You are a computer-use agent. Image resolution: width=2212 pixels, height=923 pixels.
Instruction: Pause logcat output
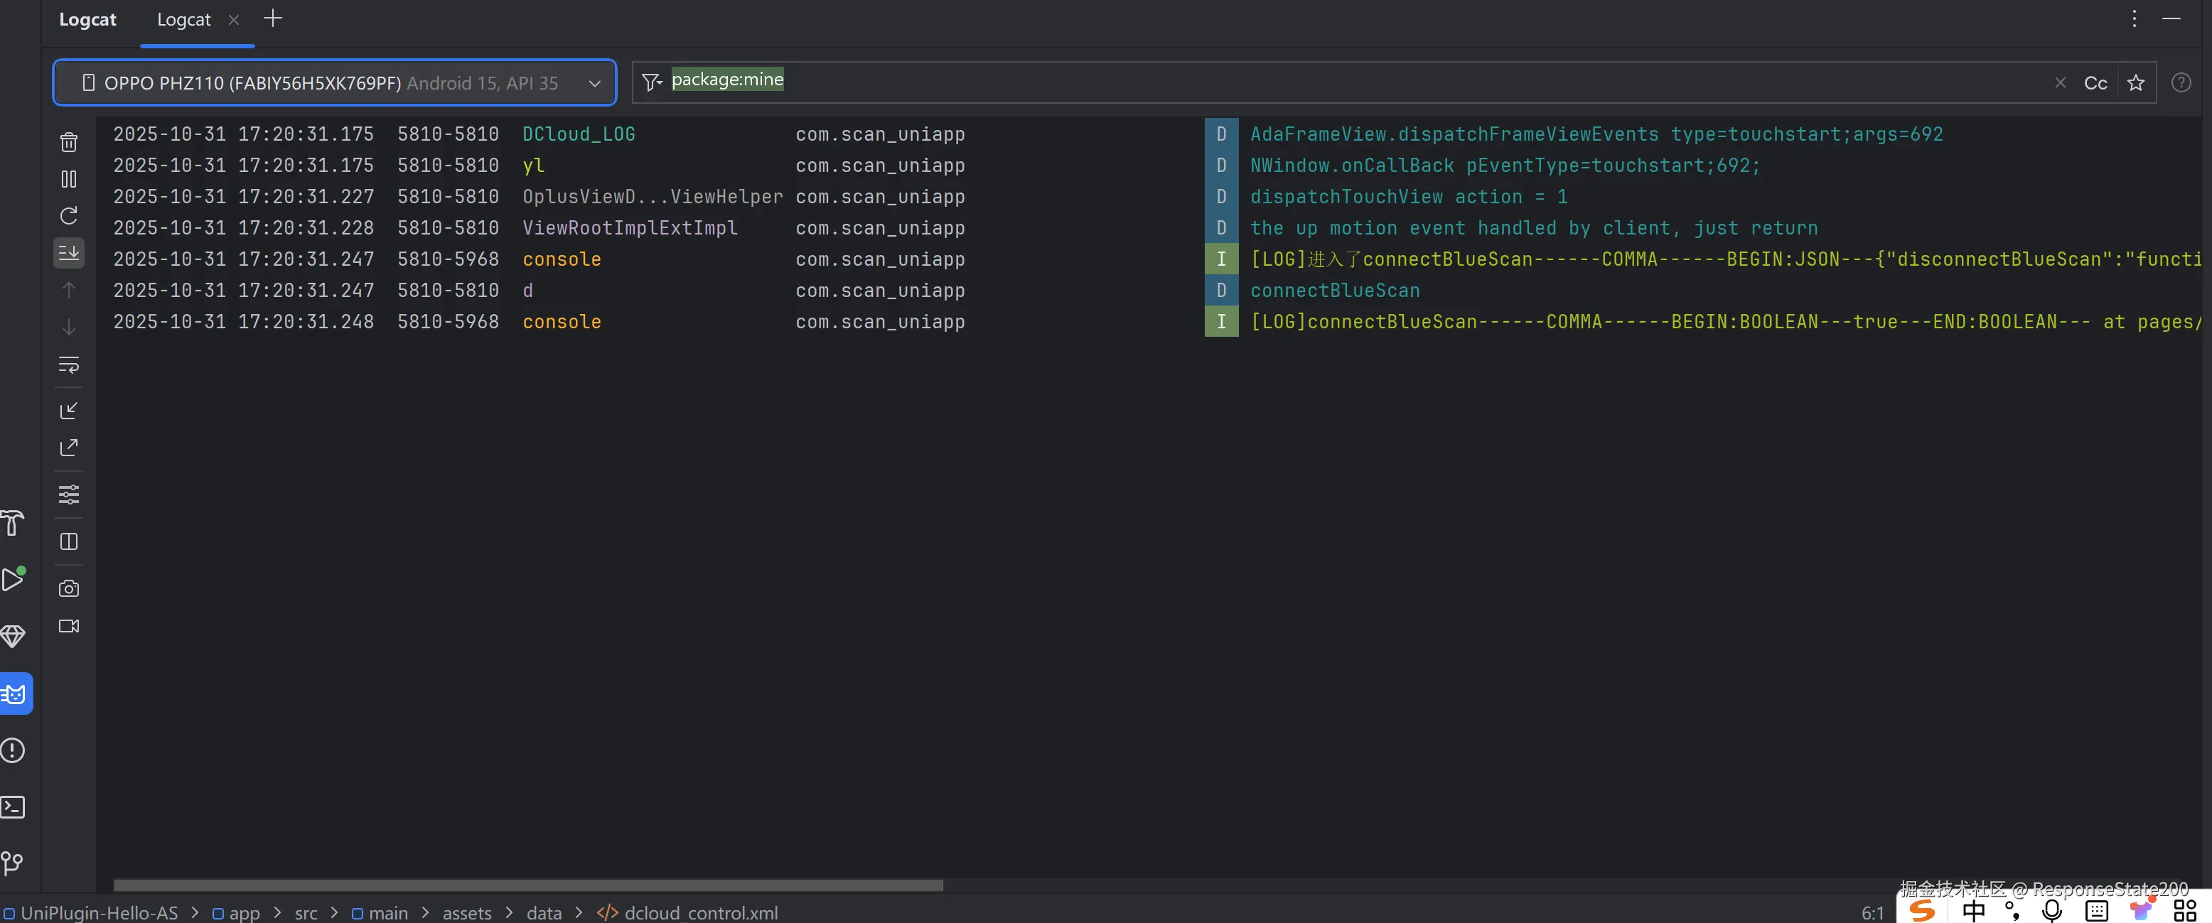(69, 178)
